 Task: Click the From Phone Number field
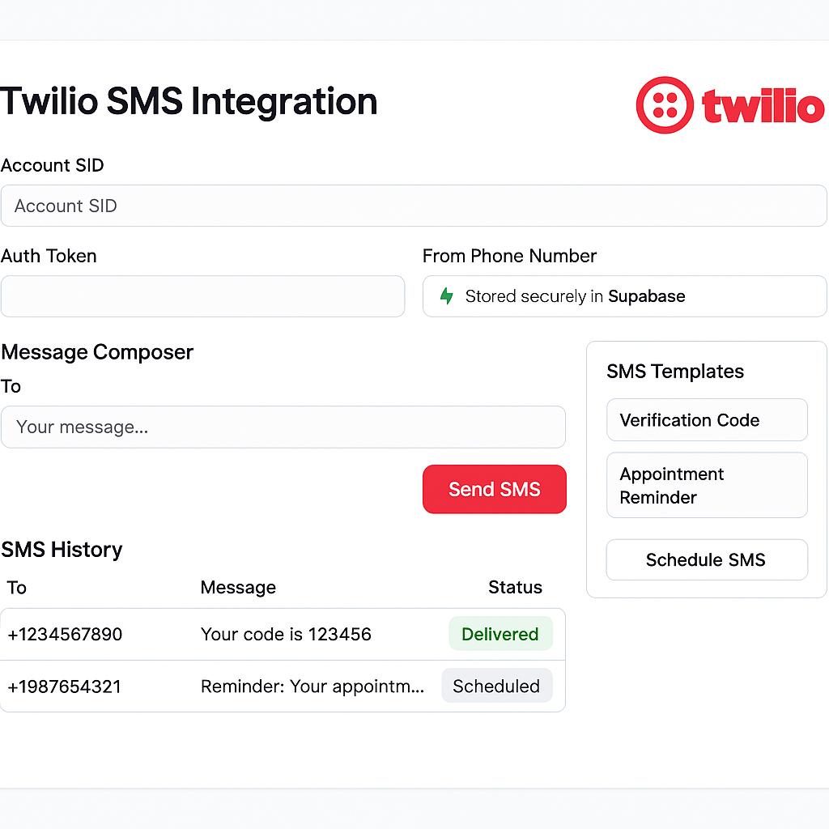(x=623, y=296)
